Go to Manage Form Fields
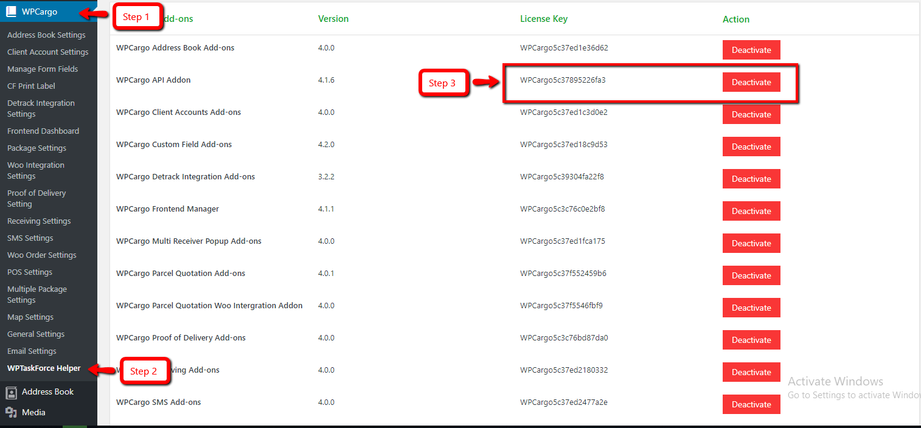The image size is (921, 428). pyautogui.click(x=43, y=69)
